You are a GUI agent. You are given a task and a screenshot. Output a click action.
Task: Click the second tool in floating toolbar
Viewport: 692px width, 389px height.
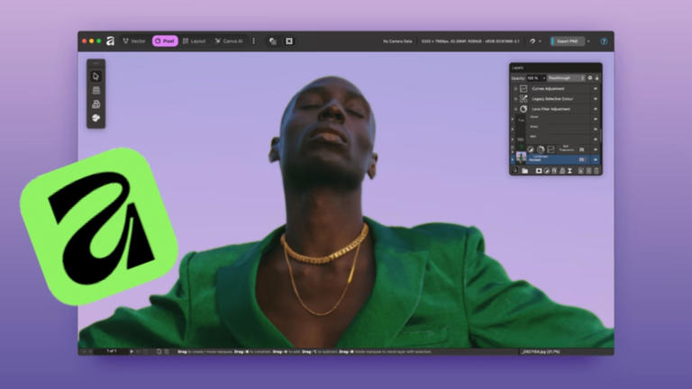coord(96,91)
